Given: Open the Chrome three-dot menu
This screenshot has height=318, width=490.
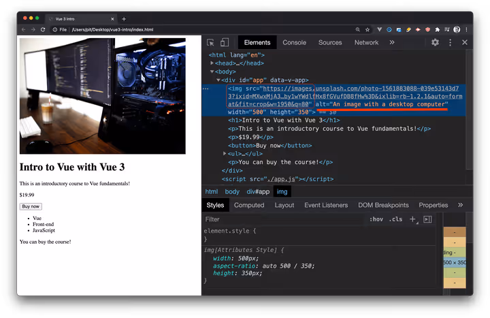Looking at the screenshot, I should (x=466, y=29).
